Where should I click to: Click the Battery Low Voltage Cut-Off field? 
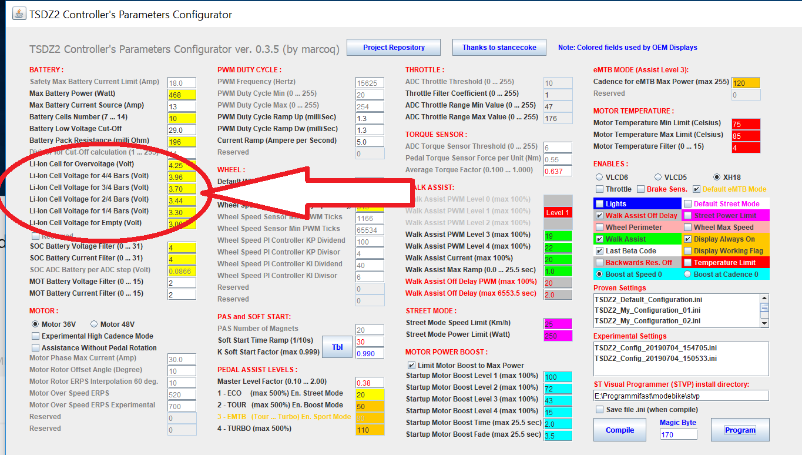[x=182, y=130]
